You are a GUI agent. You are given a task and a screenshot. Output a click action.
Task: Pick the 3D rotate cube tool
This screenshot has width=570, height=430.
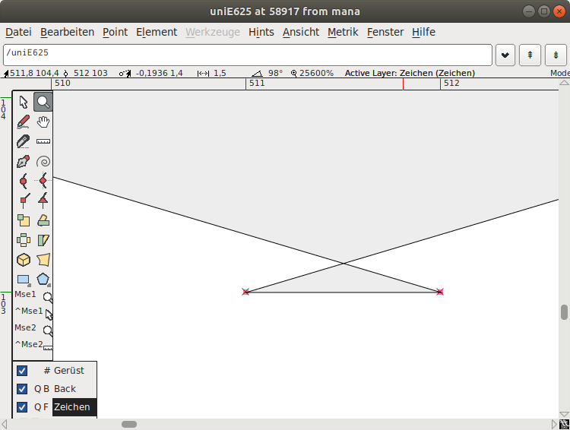click(24, 260)
